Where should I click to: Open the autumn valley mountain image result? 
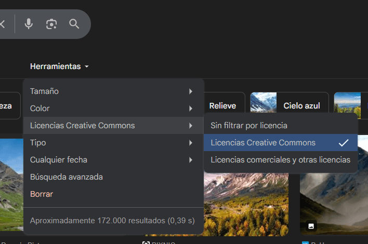[x=246, y=205]
